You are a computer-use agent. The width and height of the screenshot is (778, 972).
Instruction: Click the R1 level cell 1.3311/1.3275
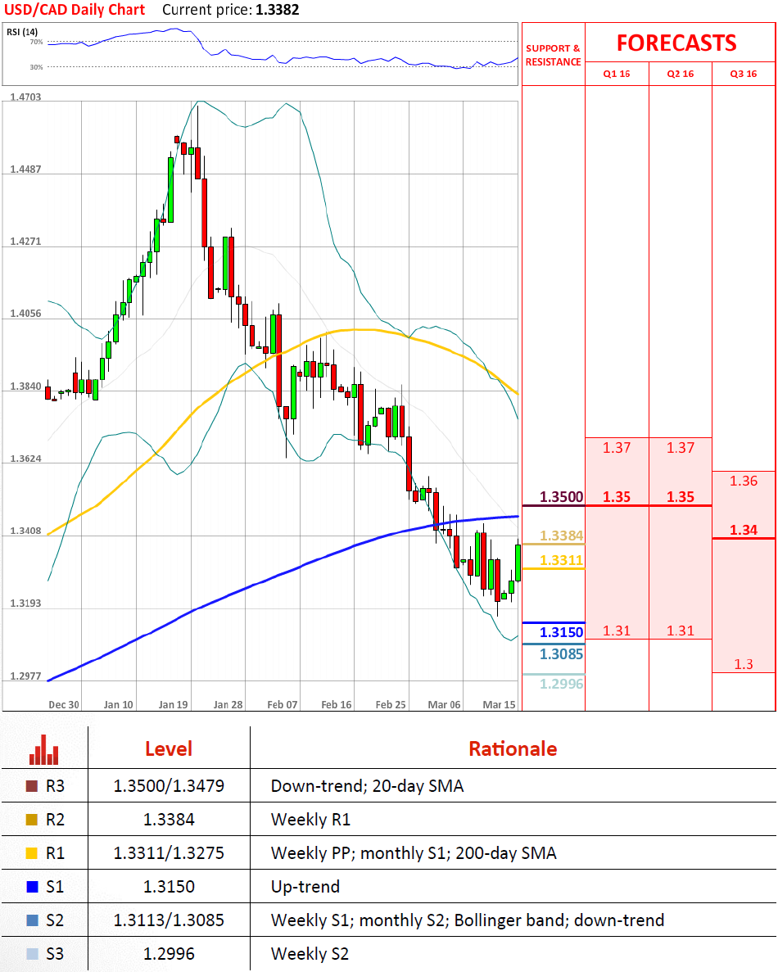(x=169, y=853)
